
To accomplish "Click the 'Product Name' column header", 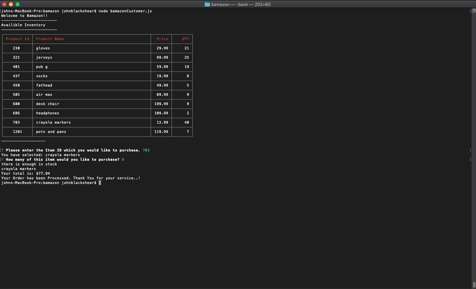I will tap(50, 39).
